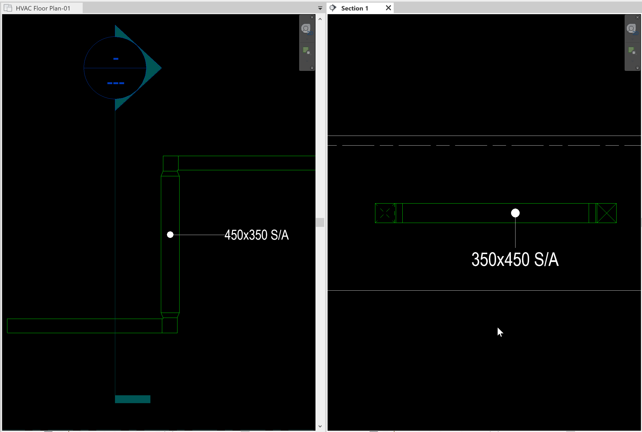Open the navigation bar customize menu in Section 1
This screenshot has height=432, width=642.
[x=638, y=67]
